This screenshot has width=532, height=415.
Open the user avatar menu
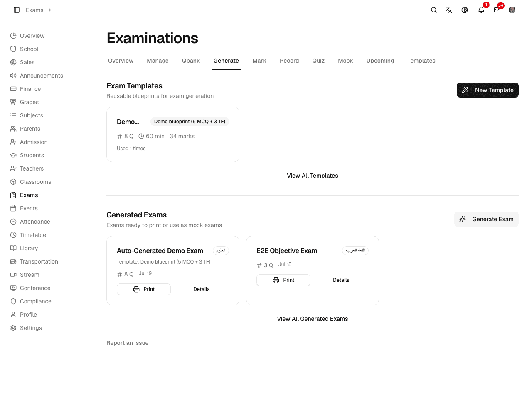(512, 10)
